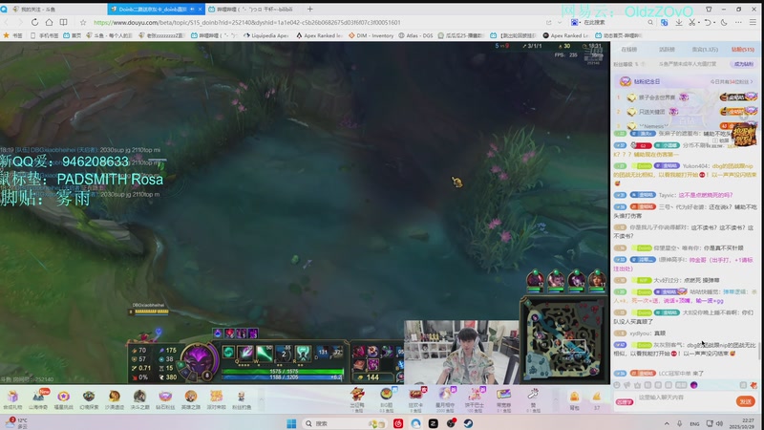764x430 pixels.
Task: Switch to the first Douyu tab
Action: point(53,9)
